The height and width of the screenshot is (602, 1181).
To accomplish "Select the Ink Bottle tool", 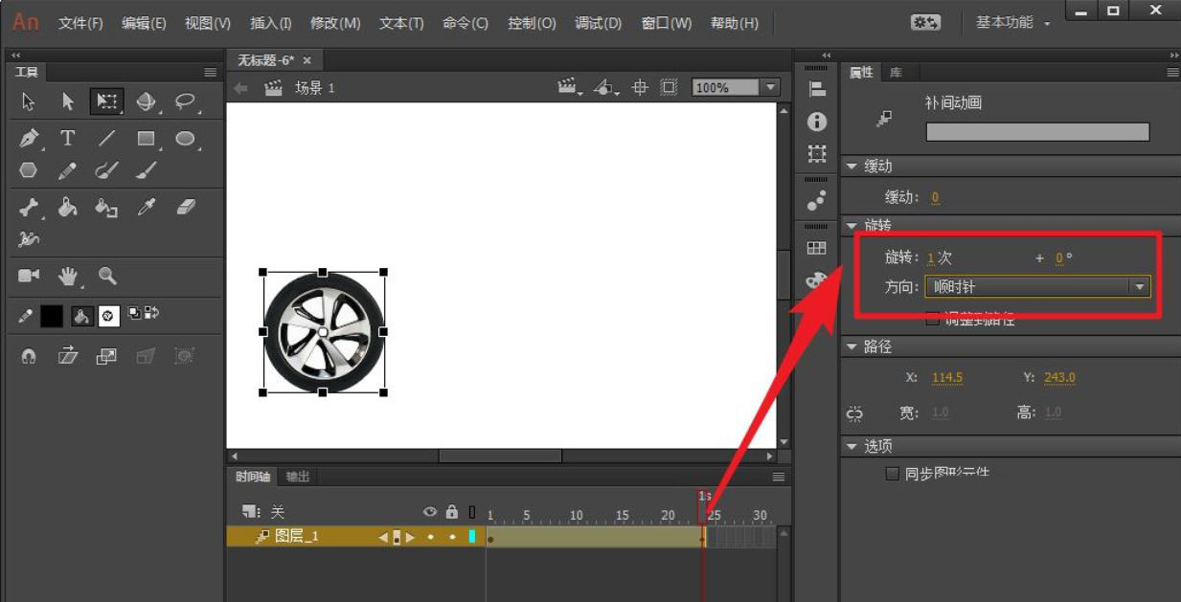I will pyautogui.click(x=106, y=207).
